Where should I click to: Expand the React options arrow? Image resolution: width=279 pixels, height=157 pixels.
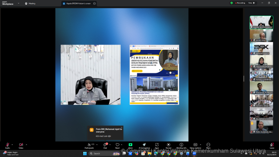tap(122, 145)
